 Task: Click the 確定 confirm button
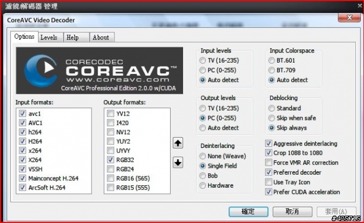tap(249, 212)
